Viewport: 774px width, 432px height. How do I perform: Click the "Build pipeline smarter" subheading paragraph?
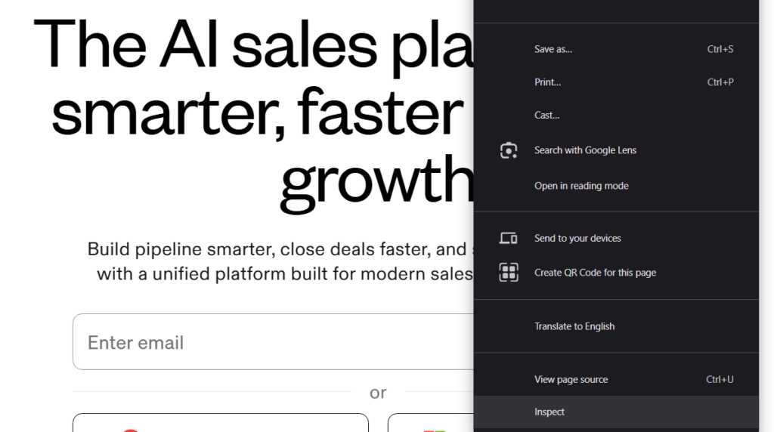pos(280,261)
